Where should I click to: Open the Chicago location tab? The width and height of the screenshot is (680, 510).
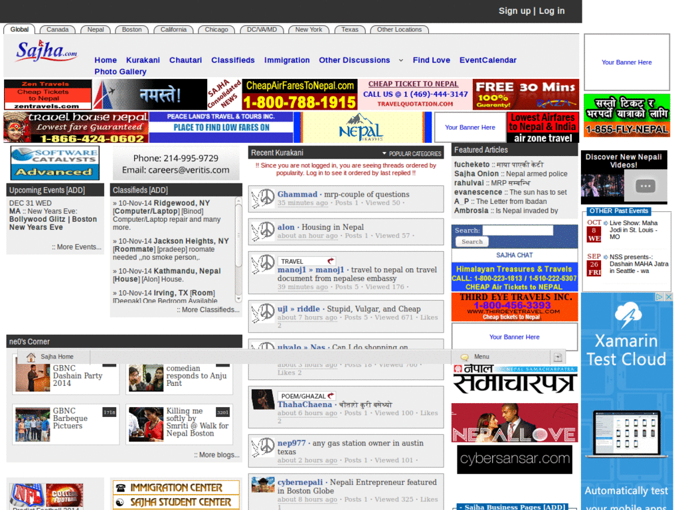pyautogui.click(x=216, y=29)
